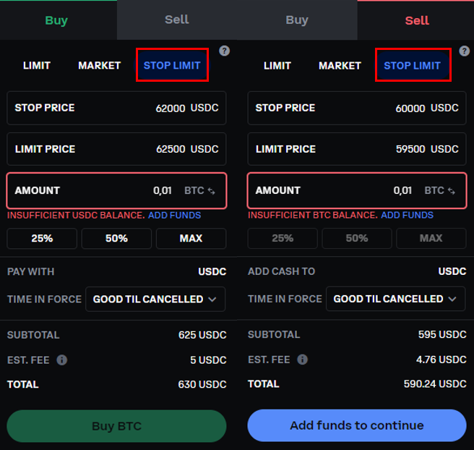Viewport: 474px width, 450px height.
Task: Expand Good Til Cancelled dropdown in sell panel
Action: [x=395, y=299]
